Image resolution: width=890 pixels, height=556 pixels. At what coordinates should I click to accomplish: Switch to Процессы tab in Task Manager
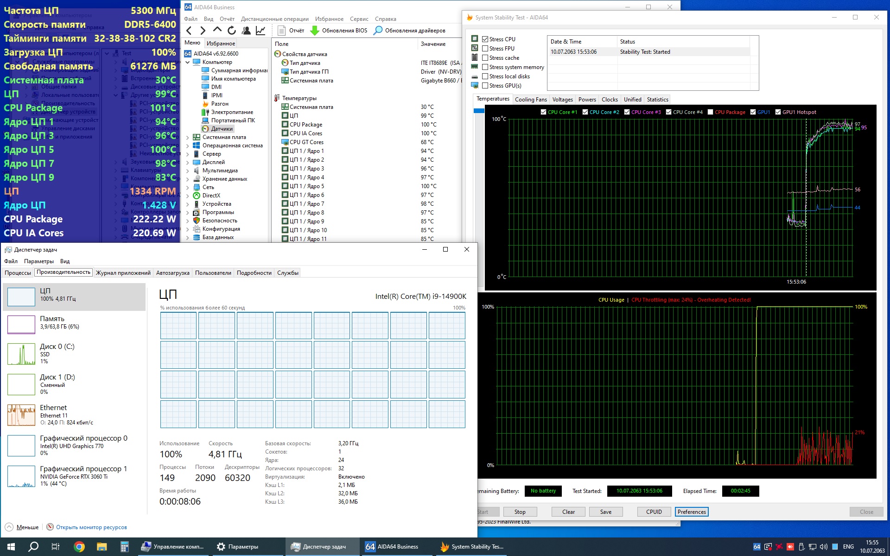(x=18, y=273)
